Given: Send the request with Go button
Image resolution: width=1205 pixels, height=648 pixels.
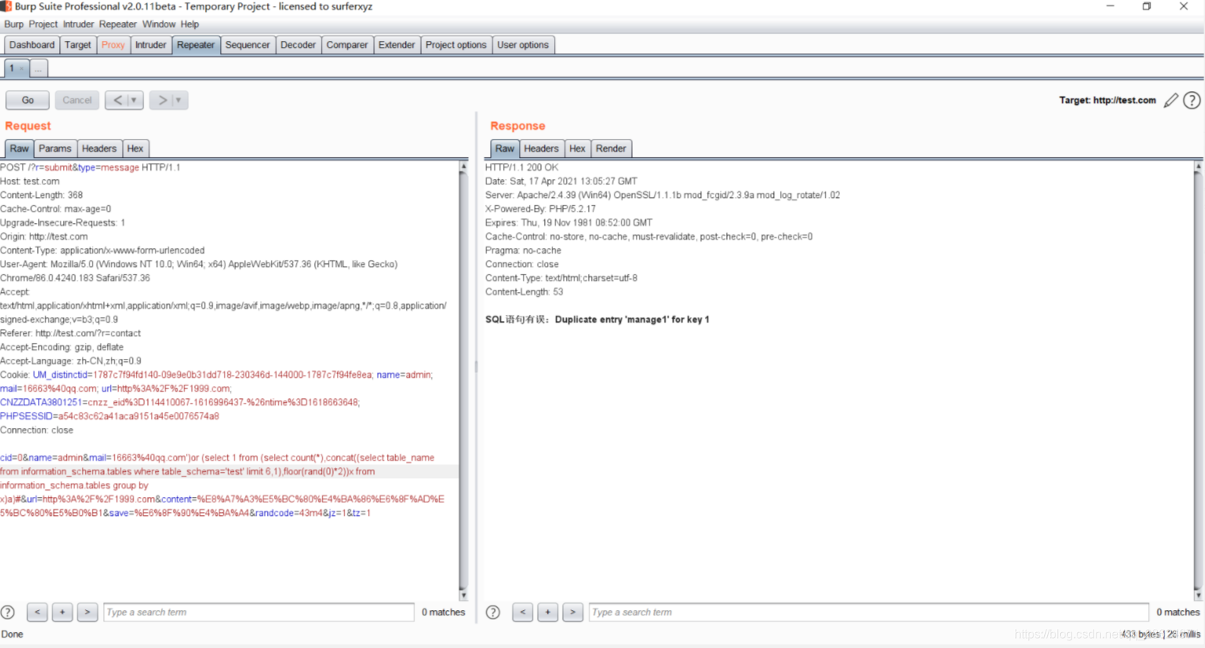Looking at the screenshot, I should coord(27,100).
